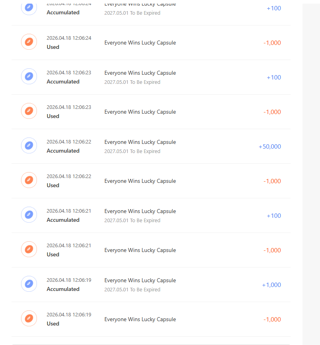Select blue Accumulated icon for the +1,000 entry
This screenshot has width=320, height=345.
[x=29, y=284]
